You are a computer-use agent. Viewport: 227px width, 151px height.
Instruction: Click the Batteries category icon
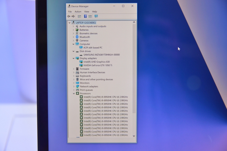tap(77, 30)
